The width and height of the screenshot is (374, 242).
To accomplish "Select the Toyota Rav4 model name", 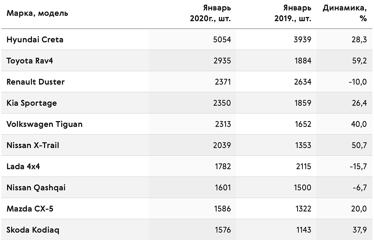I will (x=30, y=61).
